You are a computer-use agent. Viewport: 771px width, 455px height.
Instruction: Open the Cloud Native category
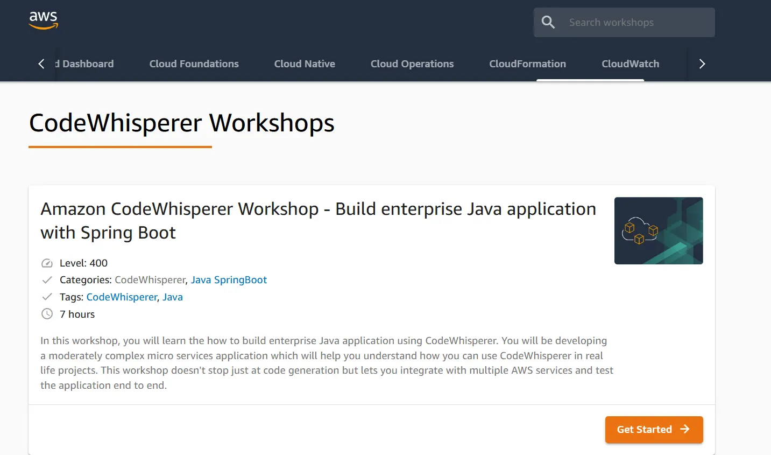[305, 64]
